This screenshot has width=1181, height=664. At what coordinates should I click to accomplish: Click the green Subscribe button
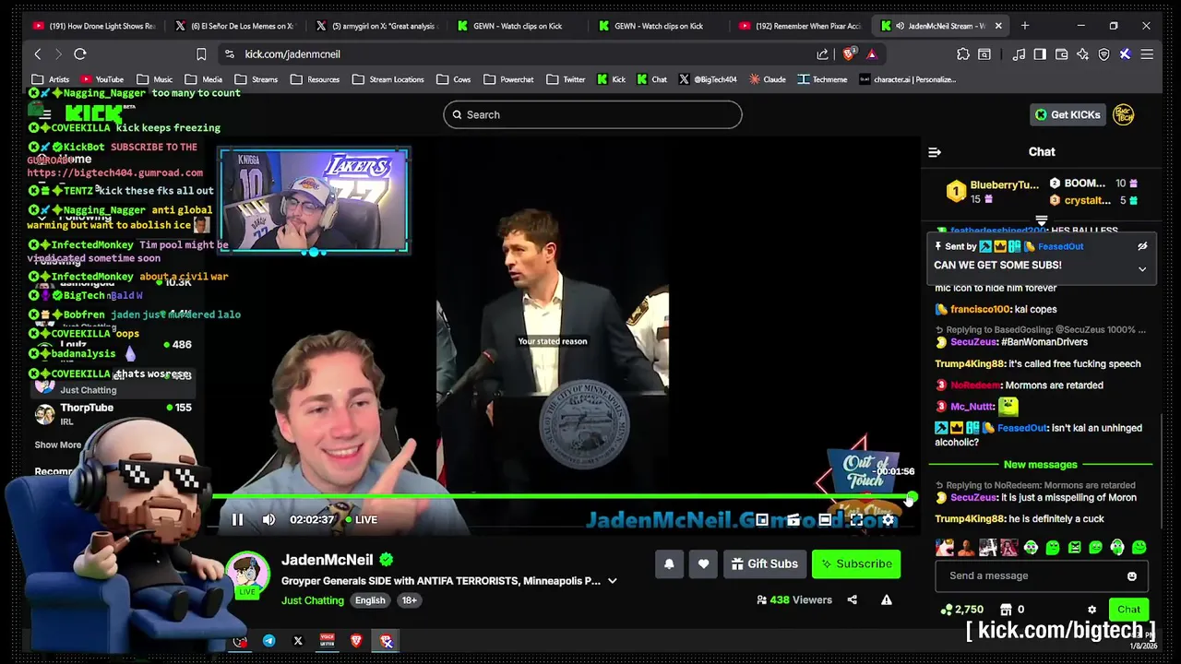pos(856,563)
